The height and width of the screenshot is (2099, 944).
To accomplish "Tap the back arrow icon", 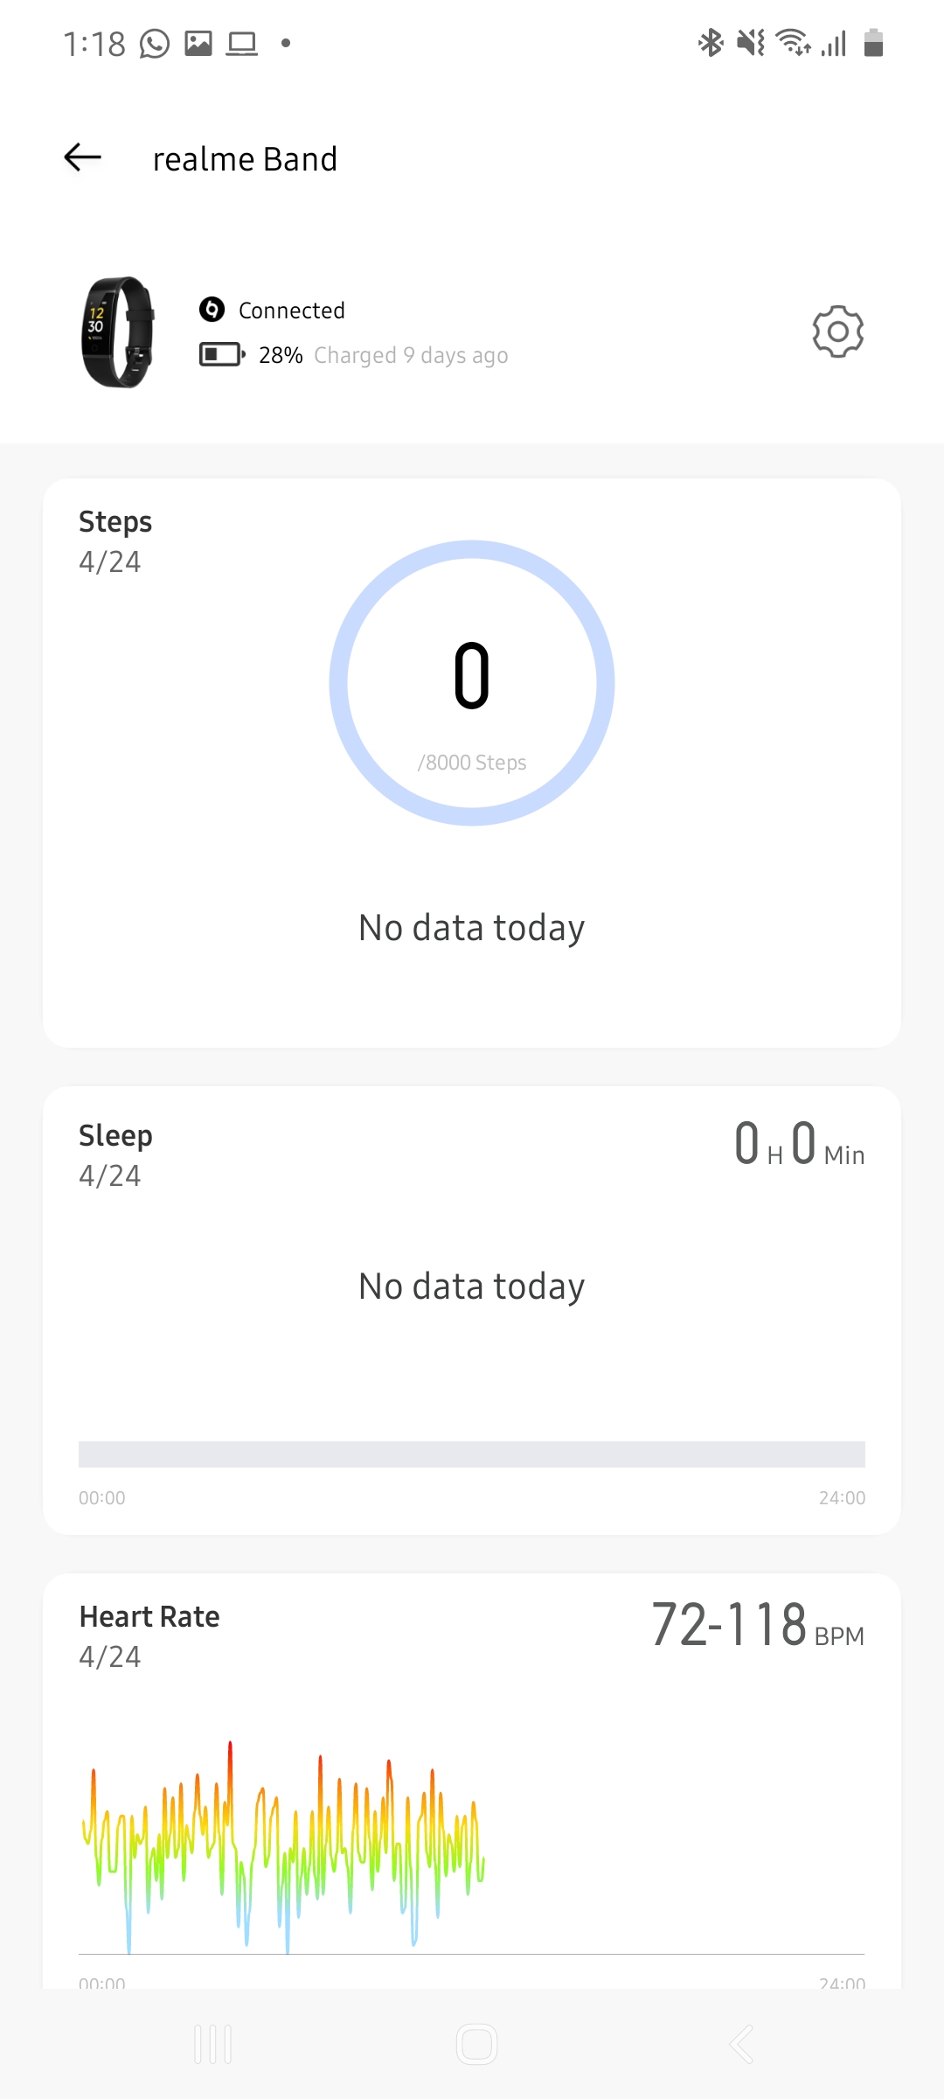I will coord(83,158).
